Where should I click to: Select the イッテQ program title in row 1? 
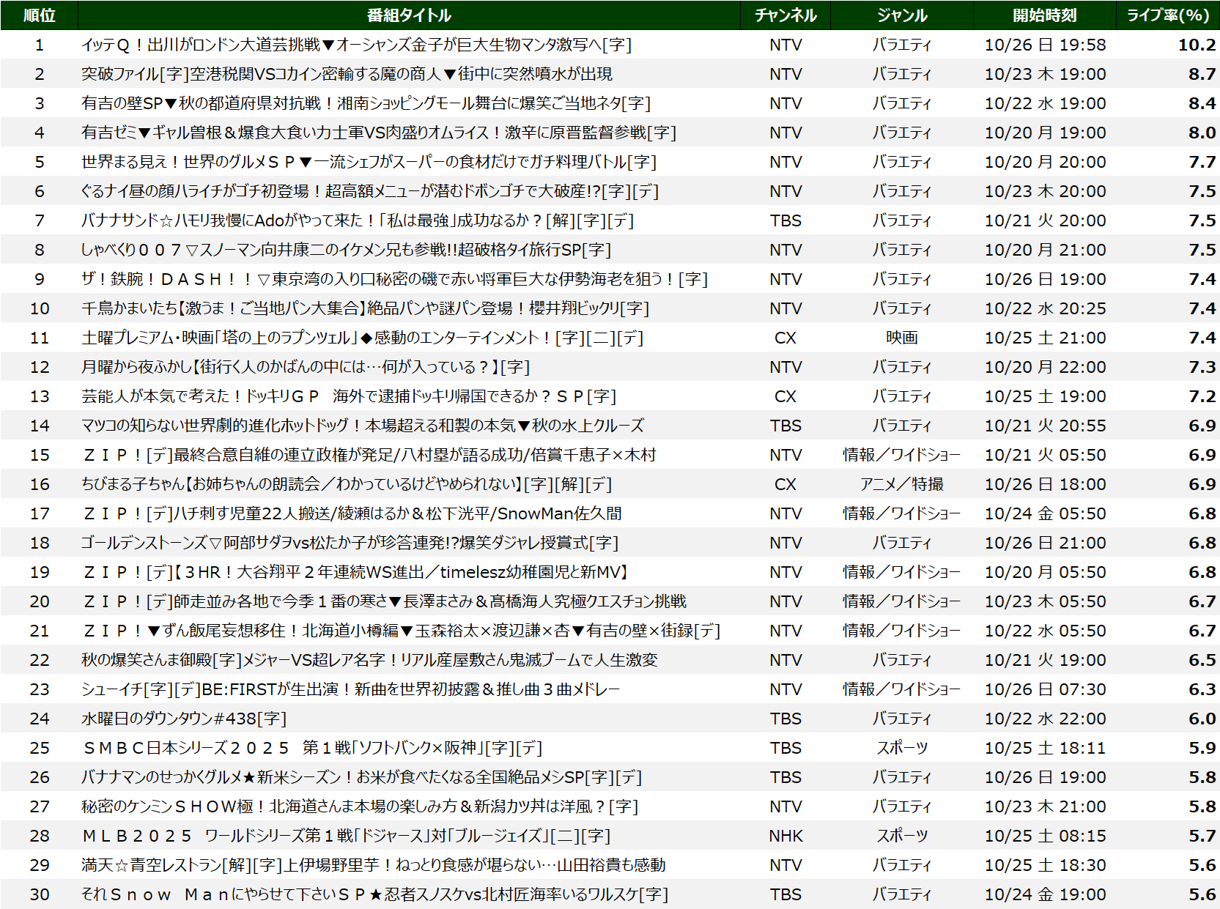356,45
